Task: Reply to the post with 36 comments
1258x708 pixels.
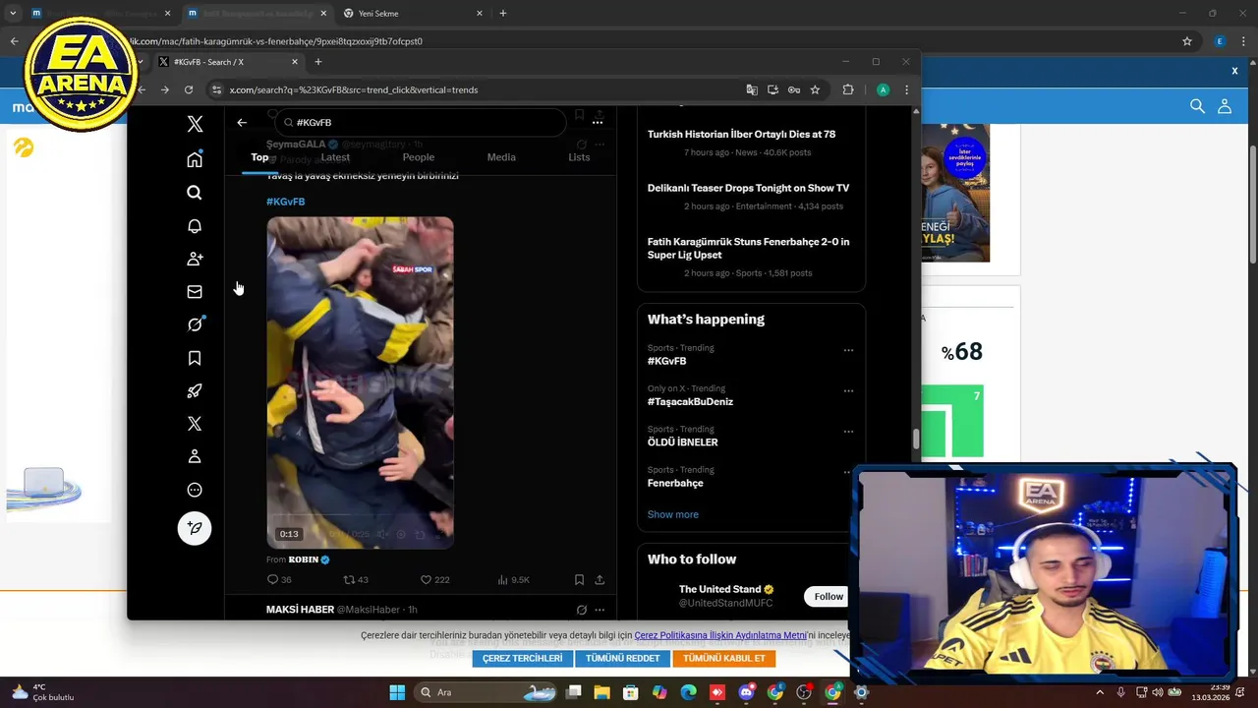Action: pyautogui.click(x=279, y=580)
